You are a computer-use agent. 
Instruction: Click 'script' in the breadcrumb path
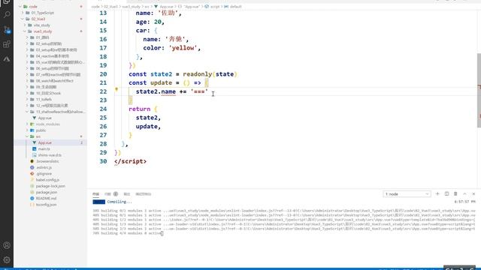coord(215,7)
